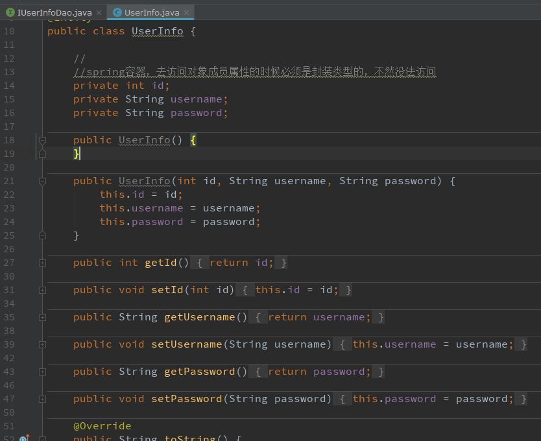Click the class icon on UserInfo.java tab

[x=117, y=13]
